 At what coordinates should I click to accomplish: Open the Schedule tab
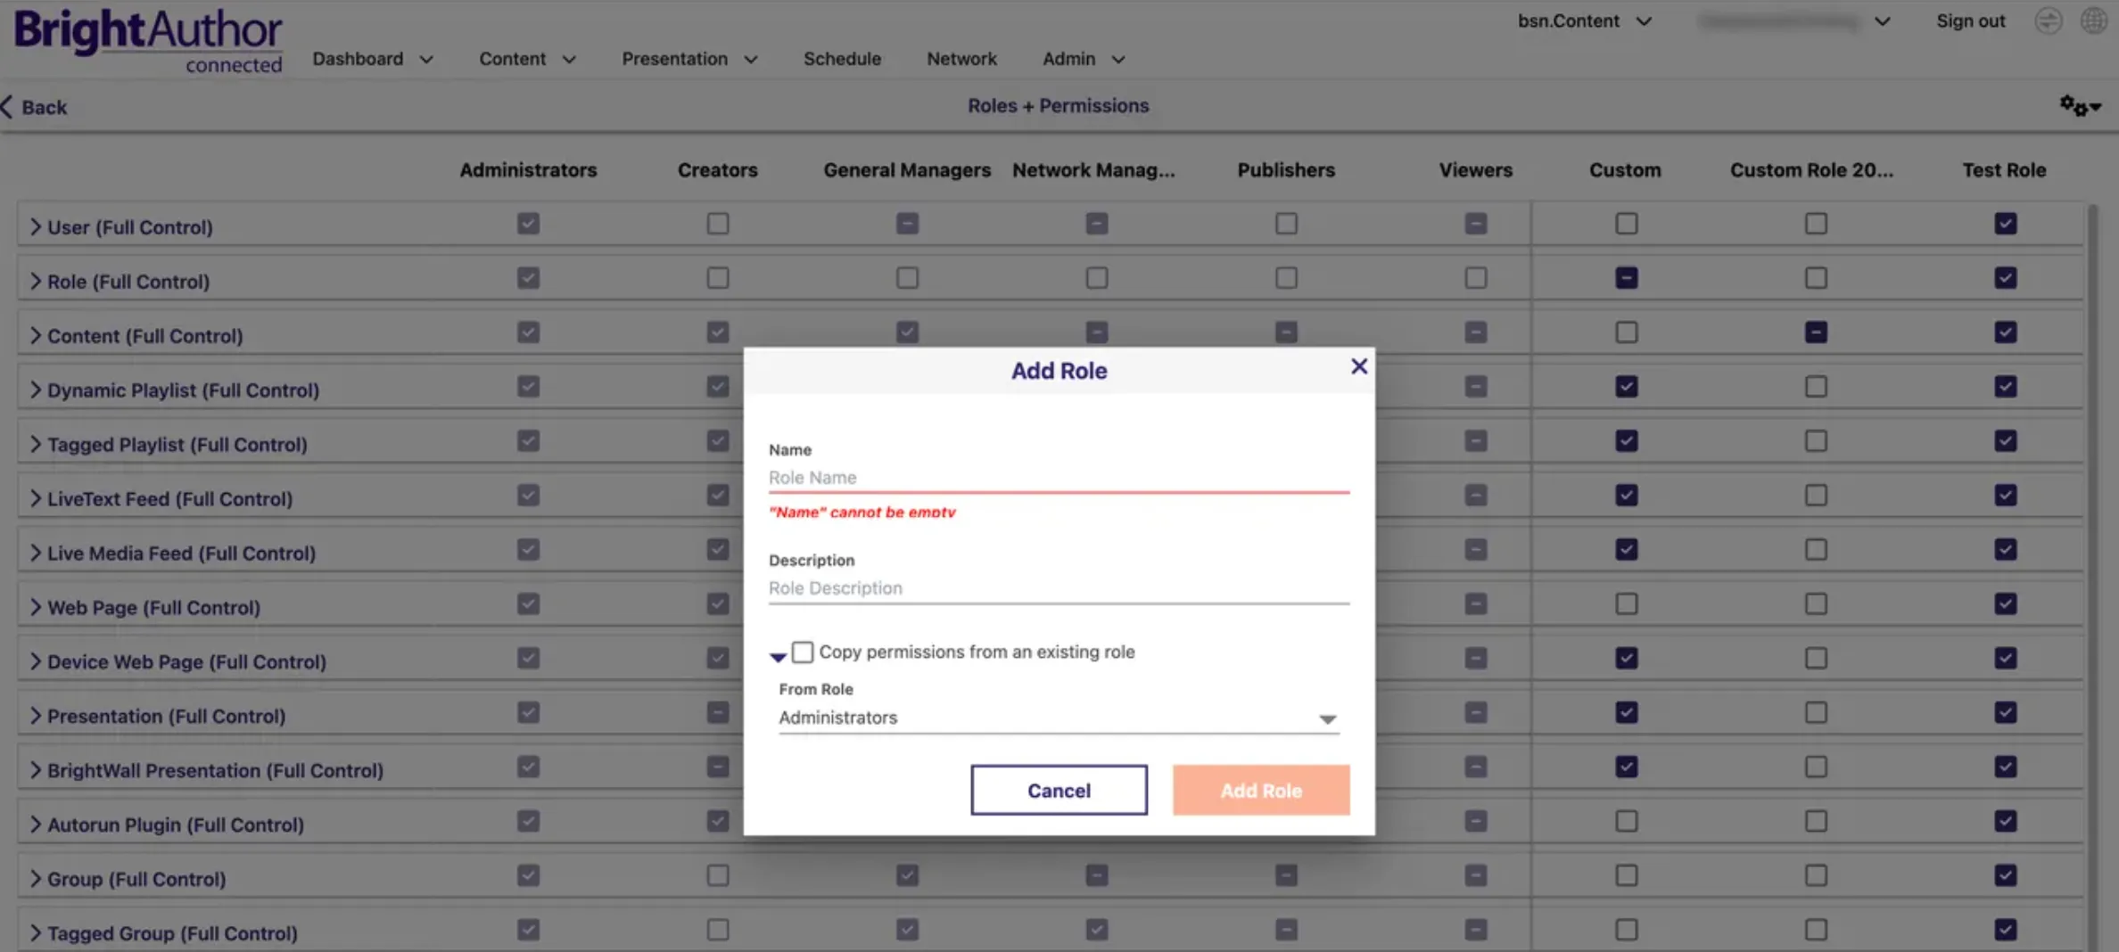pos(842,59)
